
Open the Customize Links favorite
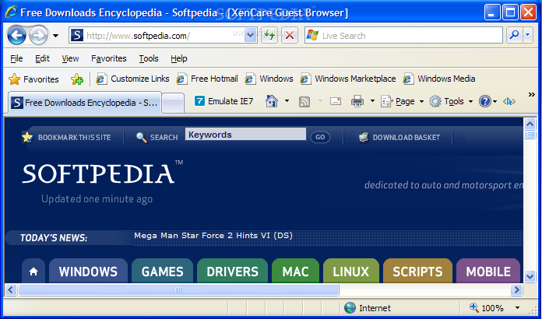(x=132, y=79)
